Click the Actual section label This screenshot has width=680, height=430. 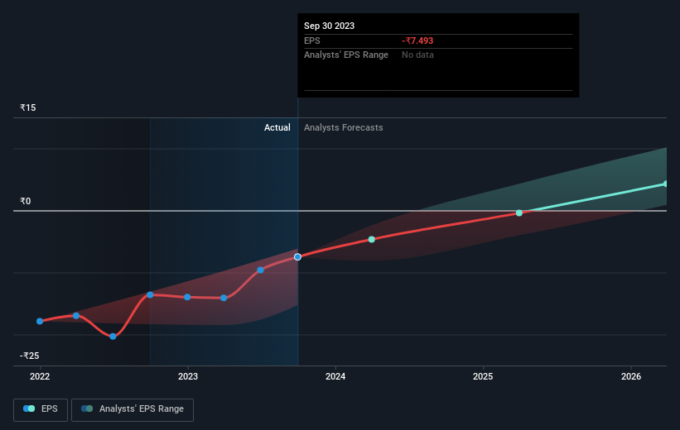[277, 127]
